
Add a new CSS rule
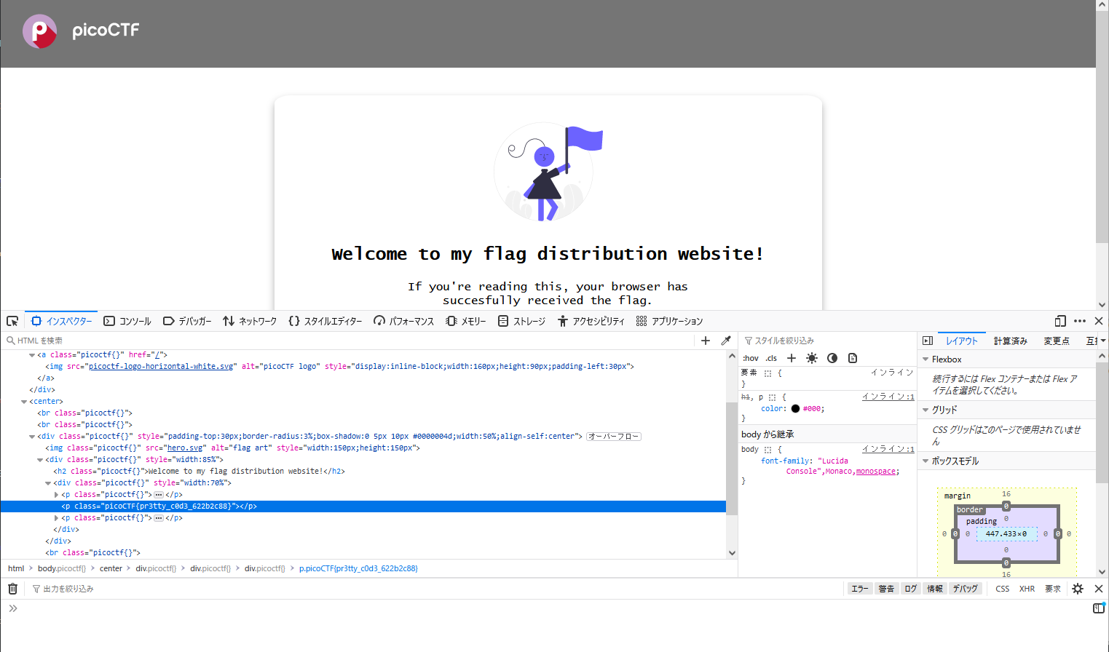click(792, 358)
